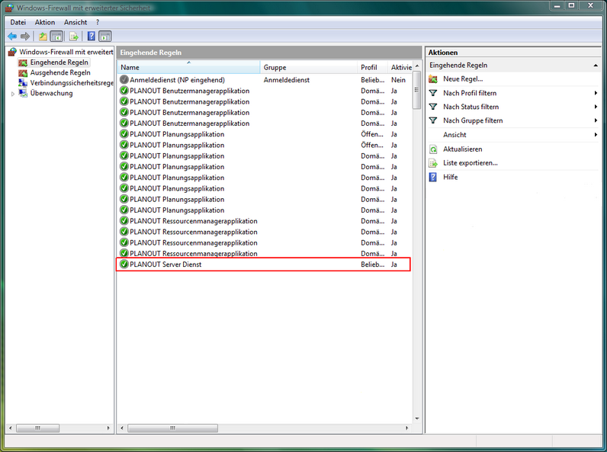Click the console tree scroll-left arrow
Image resolution: width=607 pixels, height=452 pixels.
(11, 428)
